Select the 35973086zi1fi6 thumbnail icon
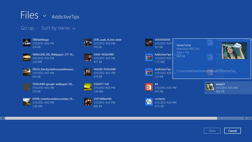This screenshot has height=142, width=252. 88,102
